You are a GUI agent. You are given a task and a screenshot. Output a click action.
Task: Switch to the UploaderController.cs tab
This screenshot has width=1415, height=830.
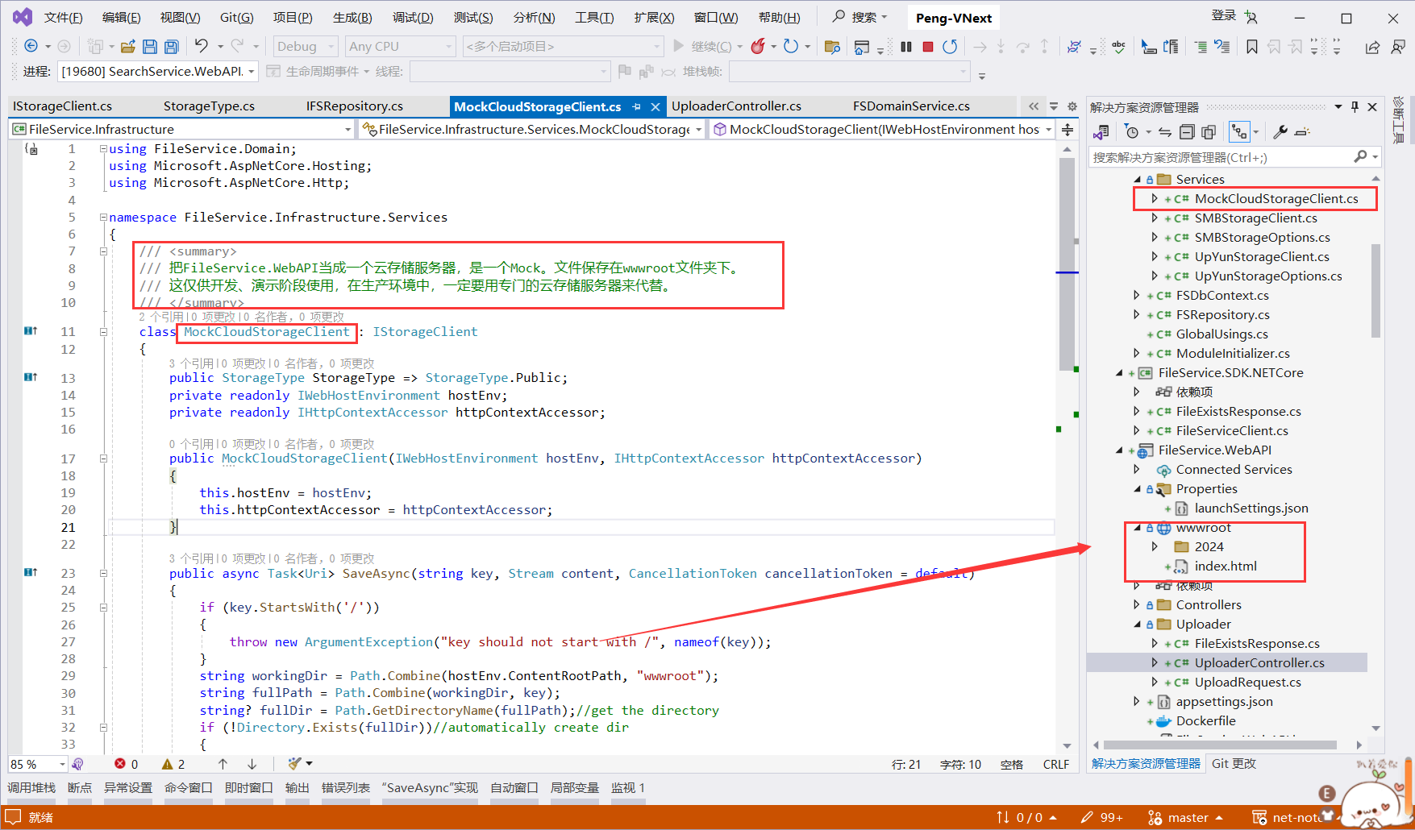pyautogui.click(x=736, y=106)
